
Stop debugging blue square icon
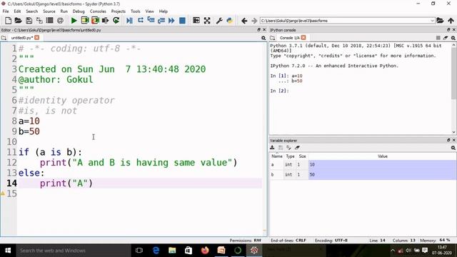[183, 21]
